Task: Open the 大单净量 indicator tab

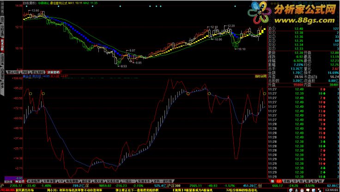Action: [x=49, y=181]
